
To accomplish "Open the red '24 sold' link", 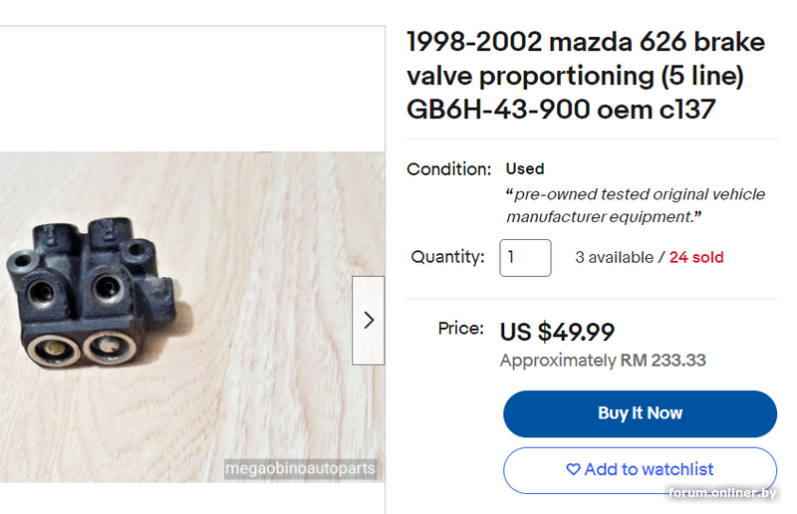I will coord(696,258).
